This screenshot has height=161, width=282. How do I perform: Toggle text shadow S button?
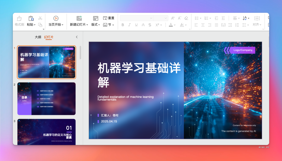coord(150,25)
